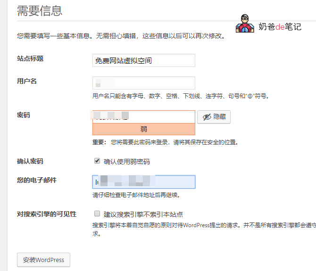Click the 站点标题 field label
The width and height of the screenshot is (316, 271).
click(30, 59)
